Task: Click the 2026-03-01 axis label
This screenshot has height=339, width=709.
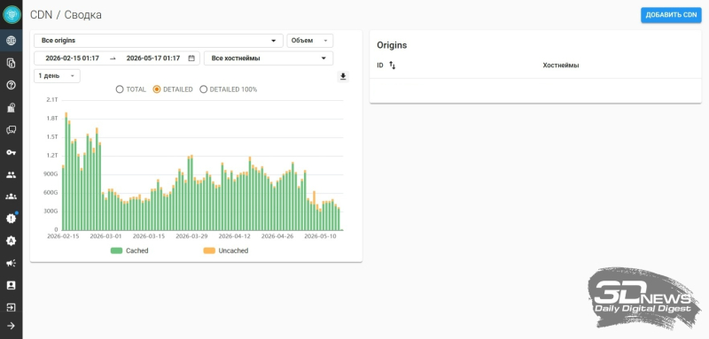Action: click(105, 236)
